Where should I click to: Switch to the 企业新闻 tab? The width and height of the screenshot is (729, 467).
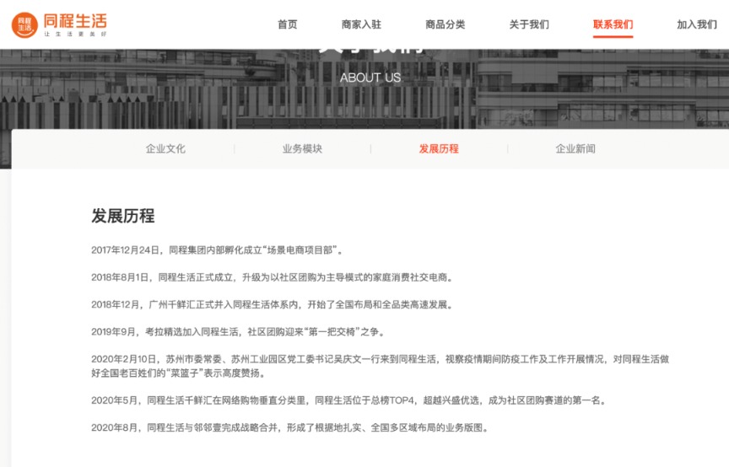[x=575, y=148]
